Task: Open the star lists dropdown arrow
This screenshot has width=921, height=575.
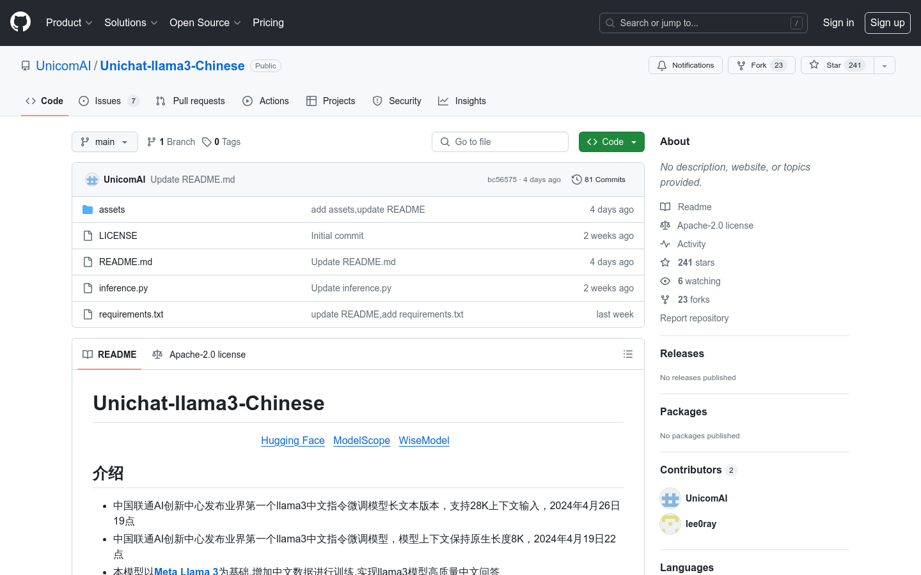Action: (x=885, y=65)
